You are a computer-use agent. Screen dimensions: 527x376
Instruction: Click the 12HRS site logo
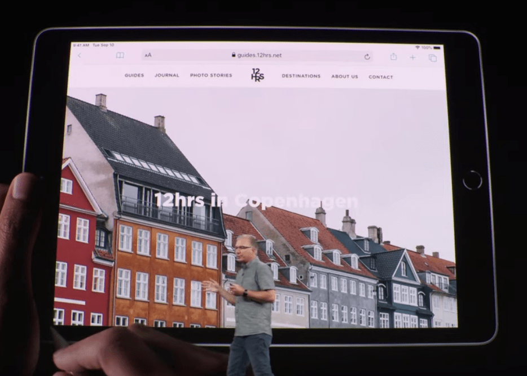[x=257, y=75]
